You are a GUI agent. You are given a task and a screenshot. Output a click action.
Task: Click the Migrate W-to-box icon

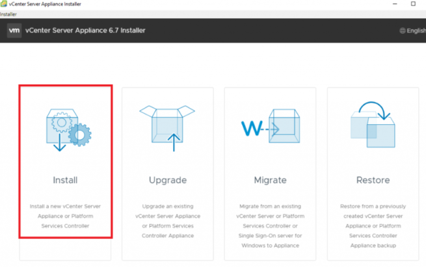tap(271, 126)
